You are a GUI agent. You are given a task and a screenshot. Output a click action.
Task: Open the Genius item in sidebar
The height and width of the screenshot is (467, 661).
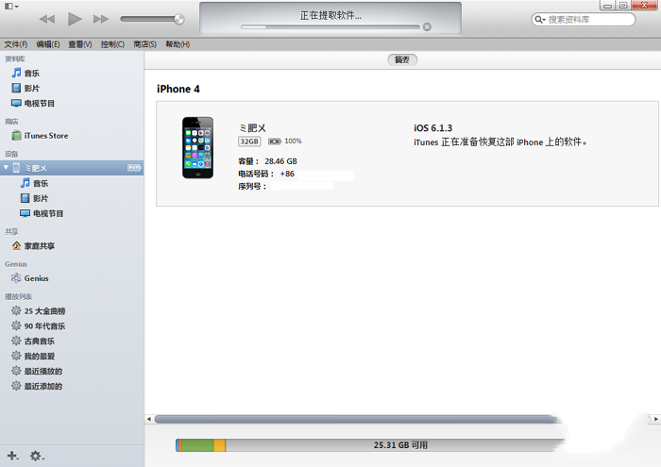(x=72, y=278)
